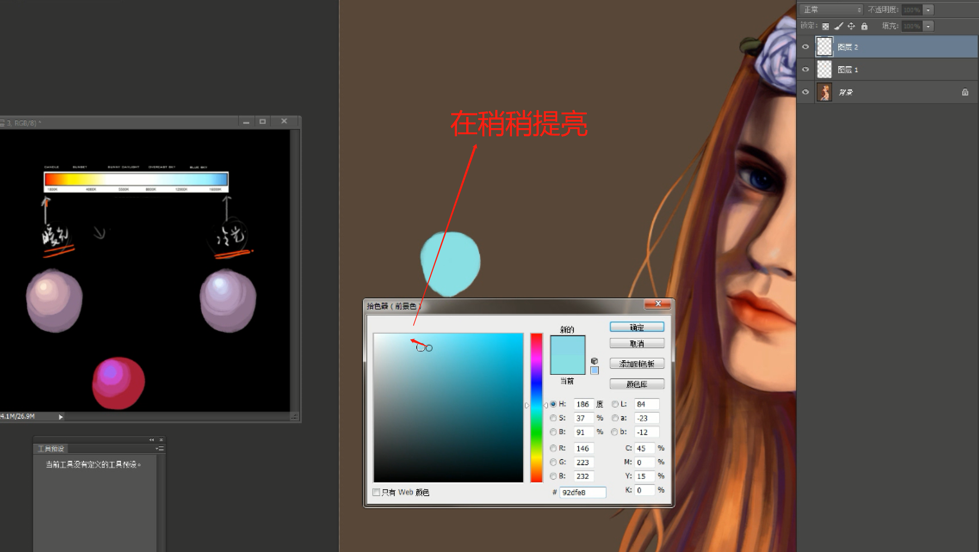This screenshot has width=979, height=552.
Task: Click the lock transparent pixels icon
Action: click(825, 26)
